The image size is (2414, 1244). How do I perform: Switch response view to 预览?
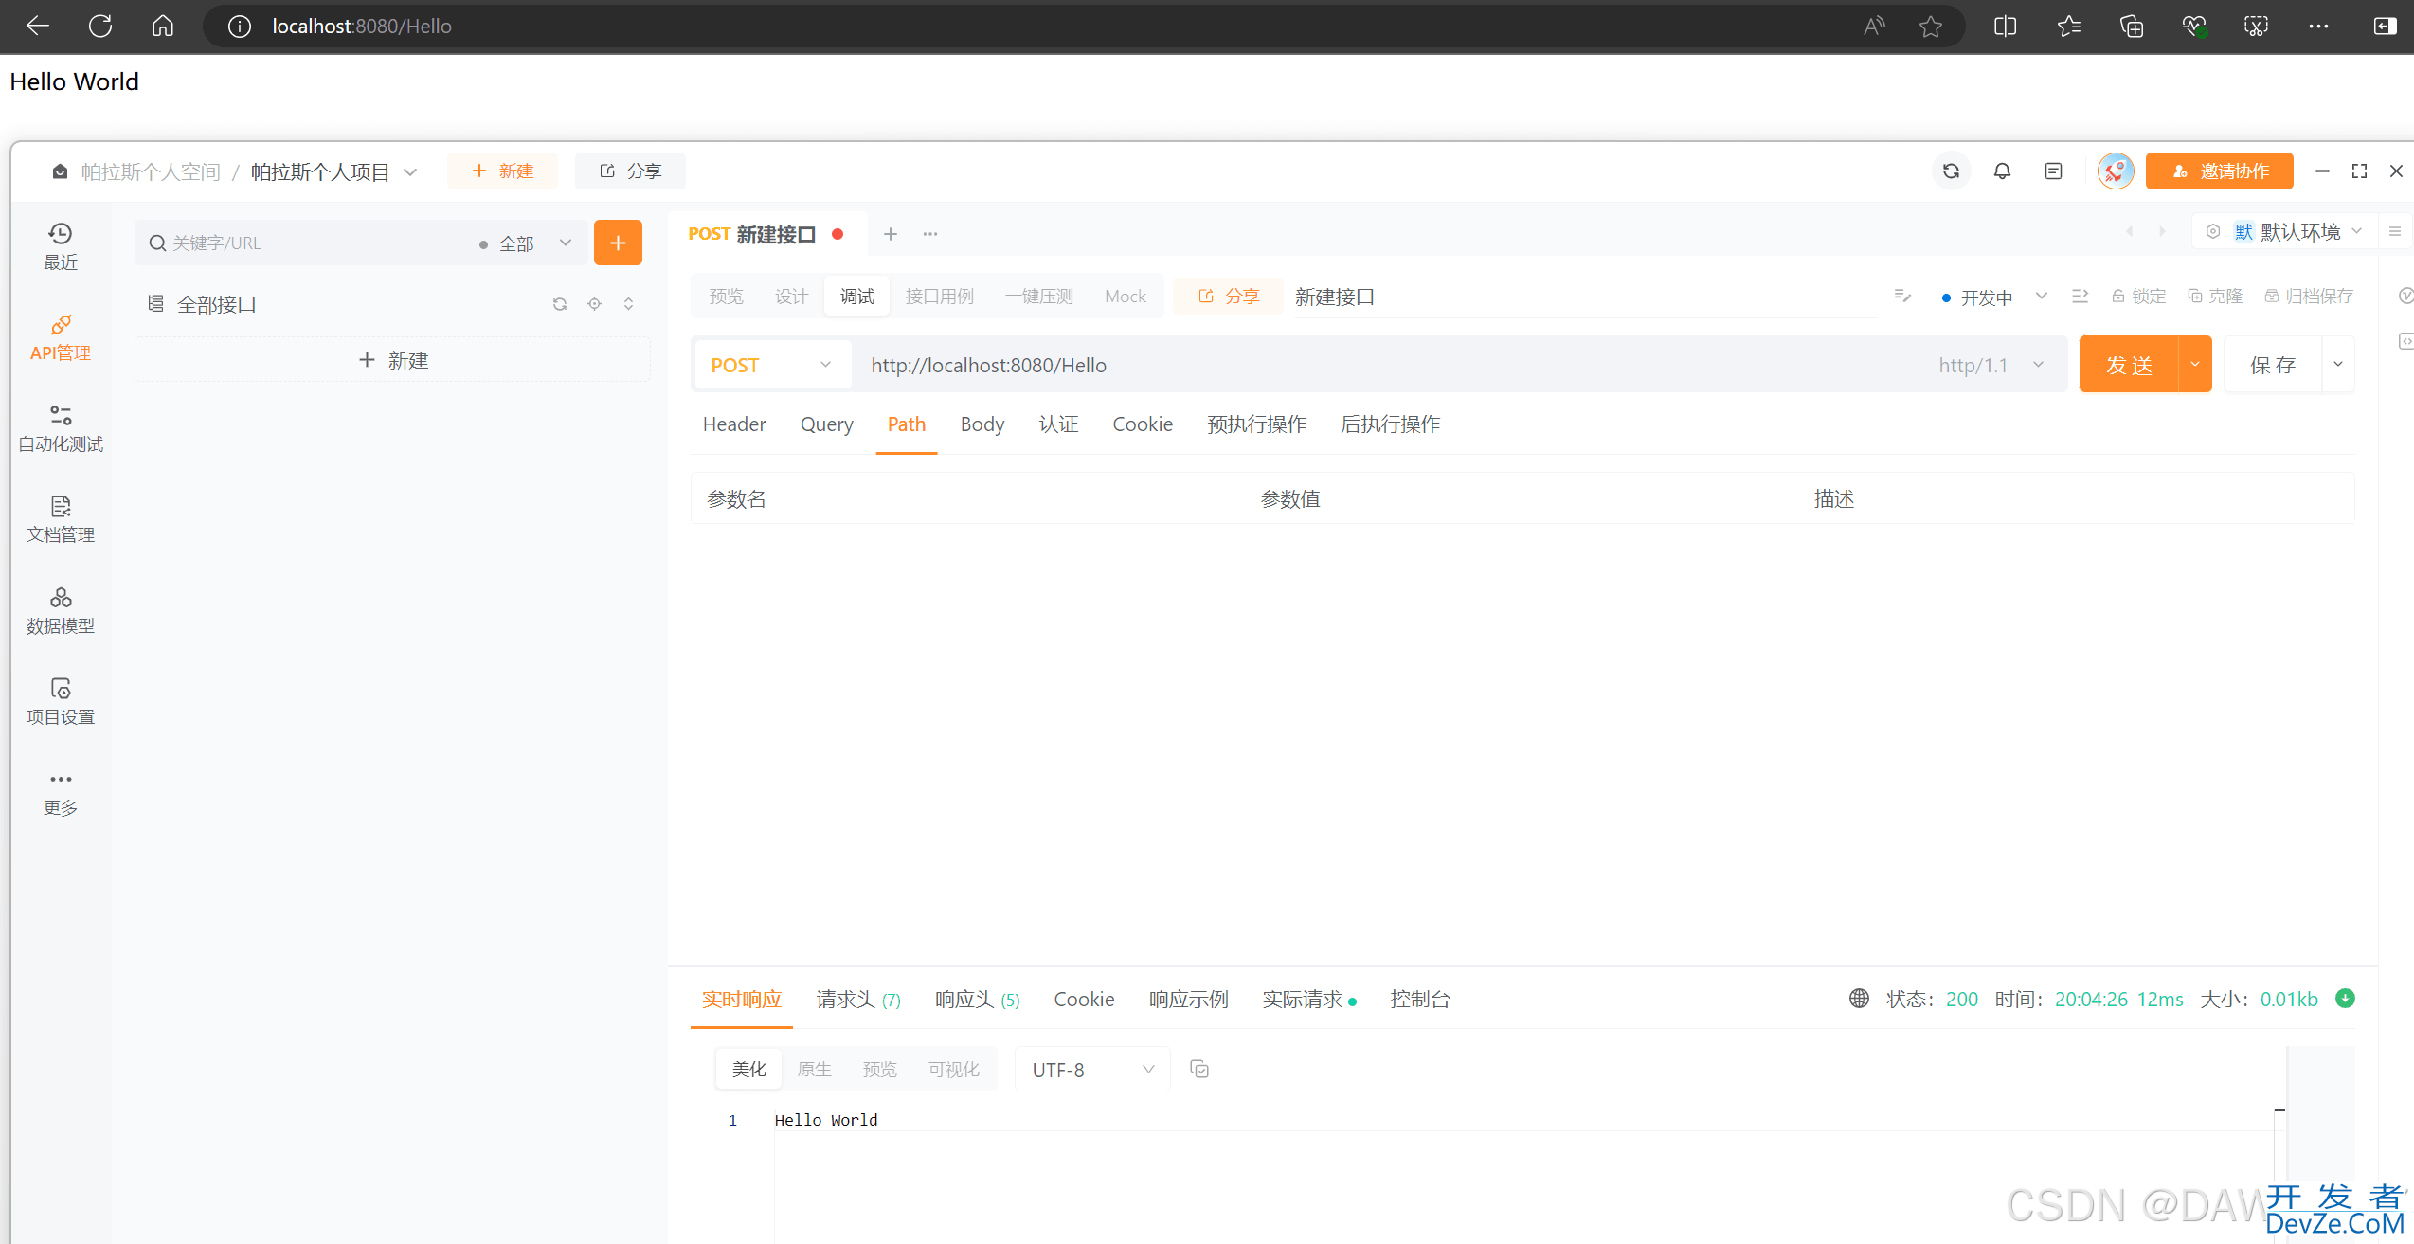879,1070
